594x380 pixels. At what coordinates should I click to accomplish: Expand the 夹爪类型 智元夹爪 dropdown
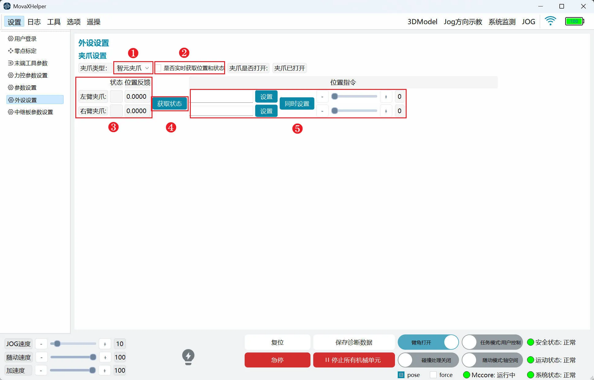click(133, 68)
